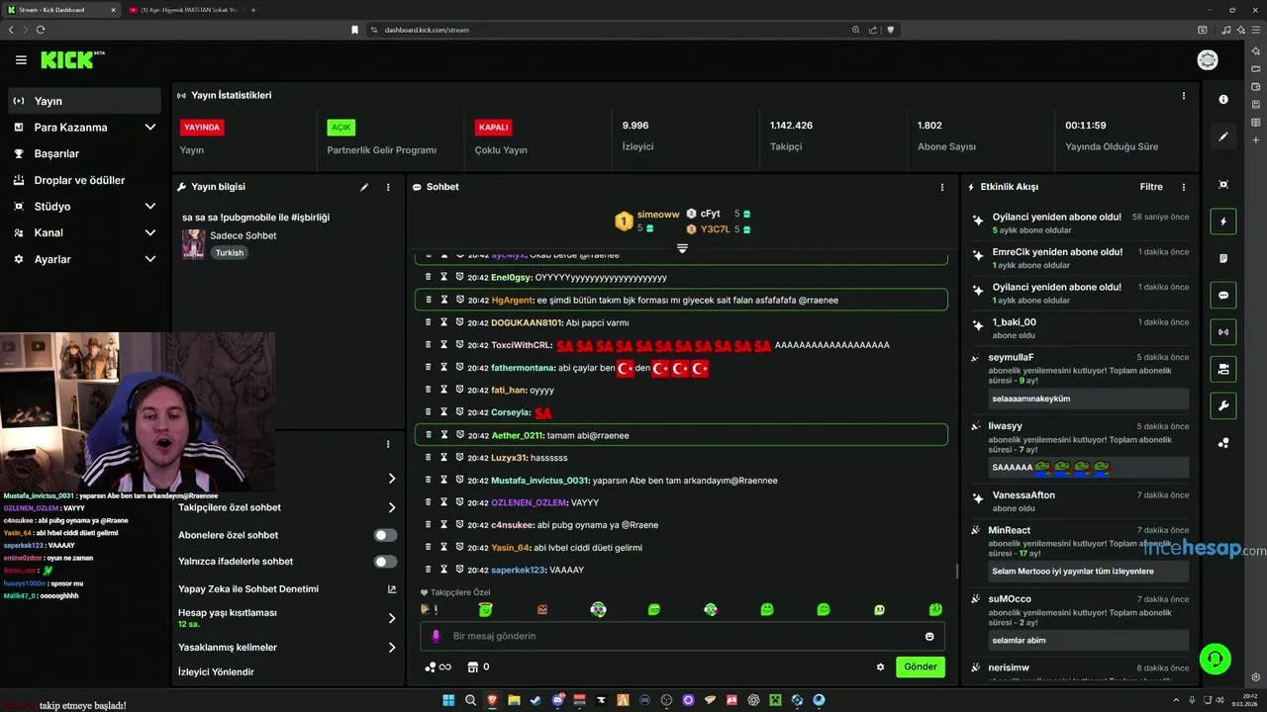Open a new browser tab
This screenshot has width=1267, height=712.
(253, 10)
